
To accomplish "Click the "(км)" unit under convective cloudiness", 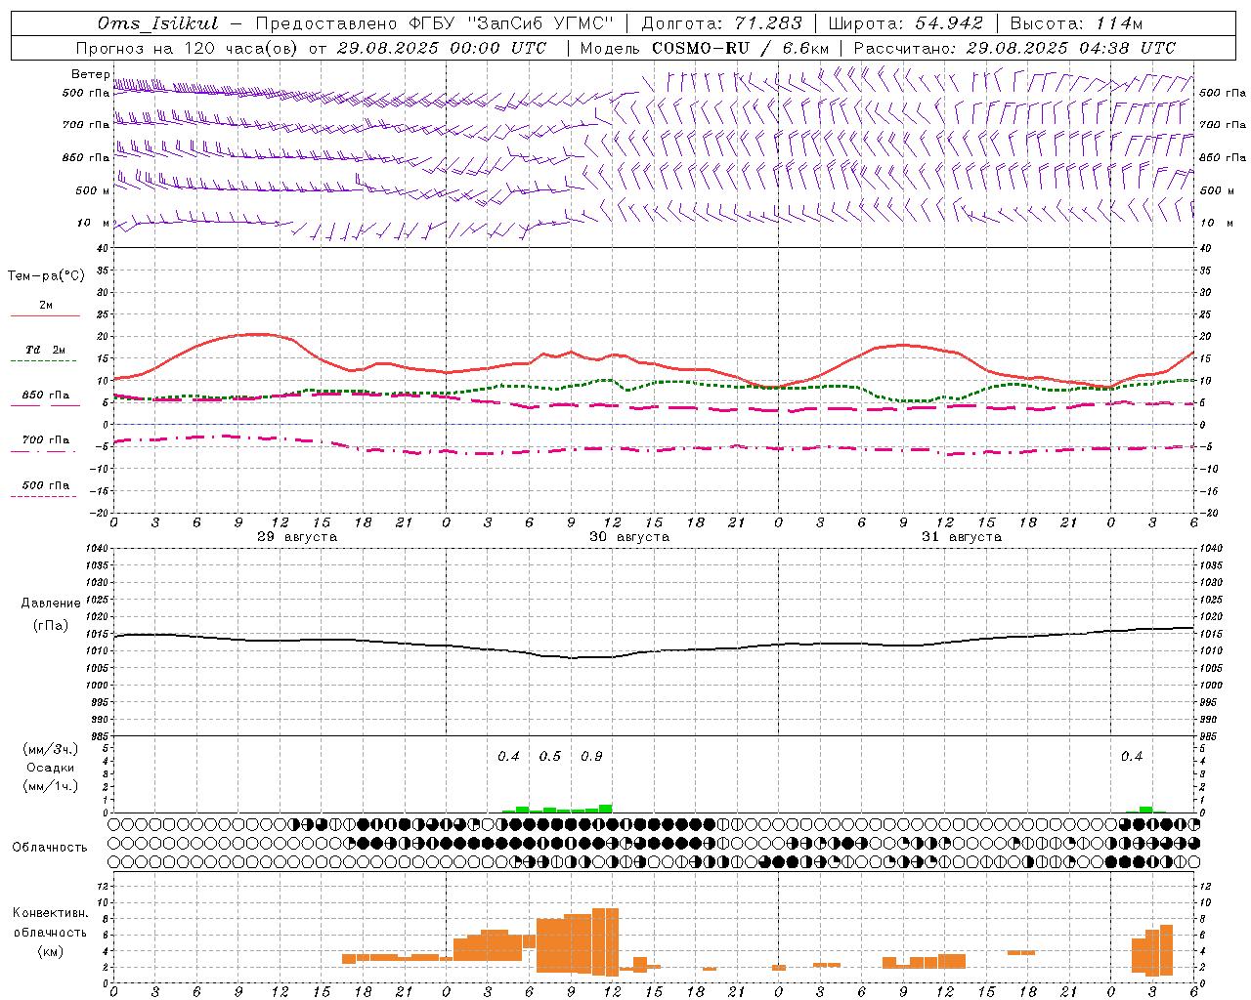I will tap(51, 951).
